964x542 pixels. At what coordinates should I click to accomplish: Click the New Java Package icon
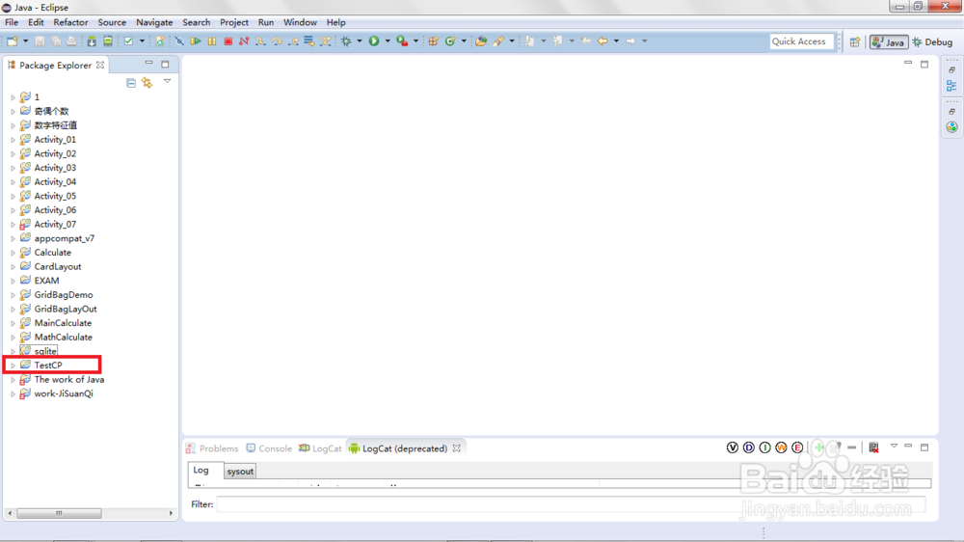coord(434,41)
